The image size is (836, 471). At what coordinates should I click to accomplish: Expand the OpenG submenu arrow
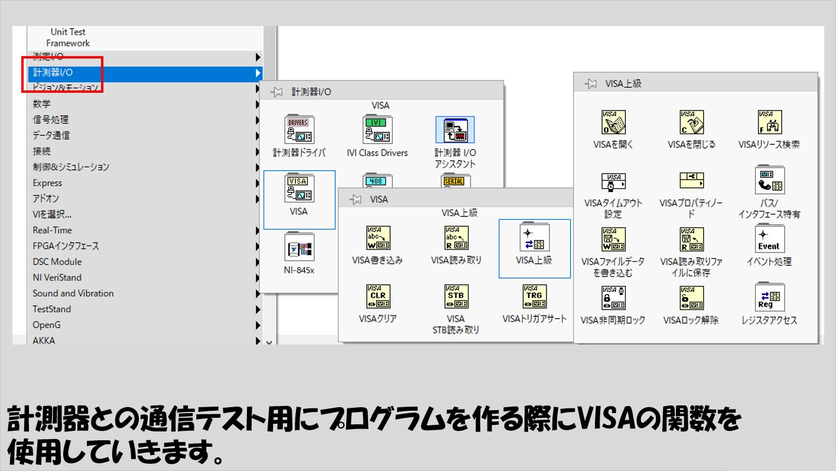tap(258, 326)
